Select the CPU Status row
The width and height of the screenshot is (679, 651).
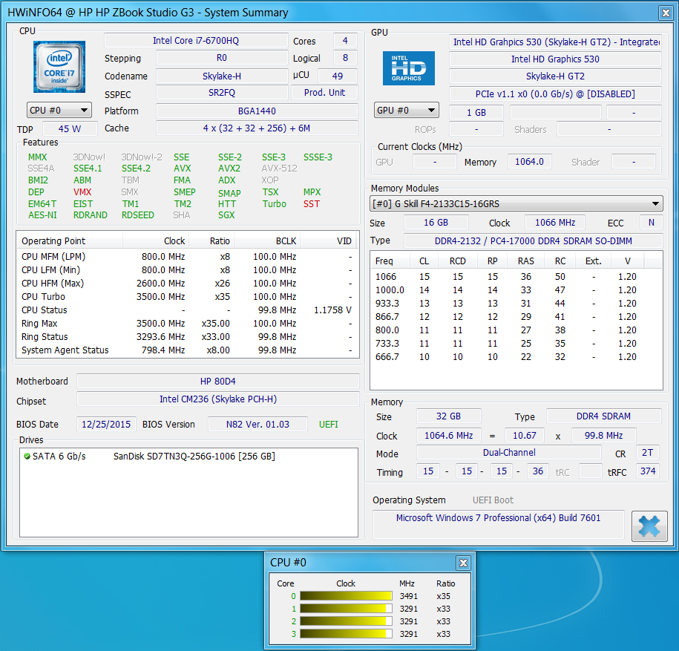(x=188, y=310)
